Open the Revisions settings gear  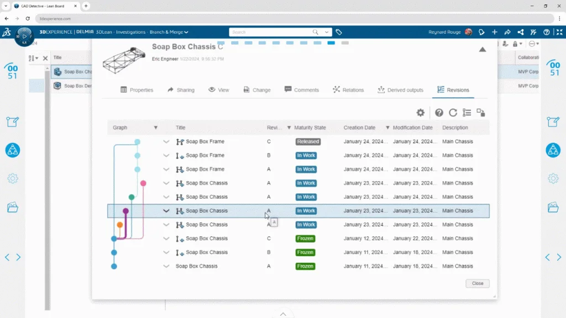(421, 113)
